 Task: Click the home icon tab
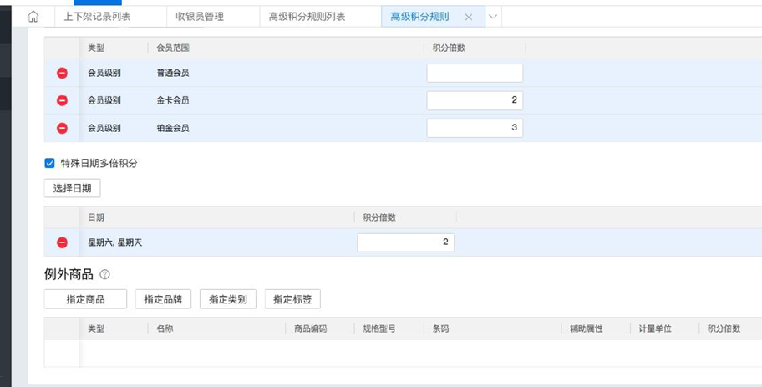(33, 17)
